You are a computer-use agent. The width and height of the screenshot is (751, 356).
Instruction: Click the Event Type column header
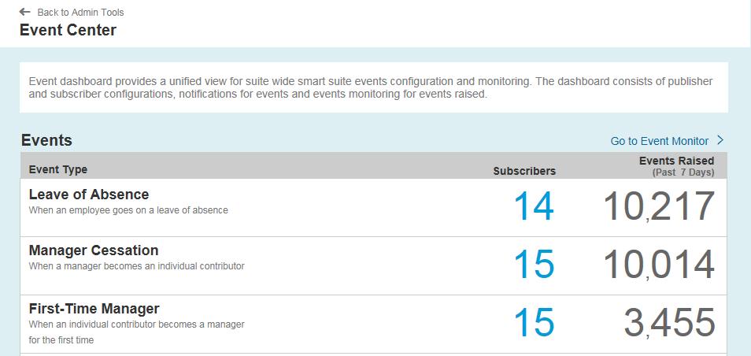58,169
